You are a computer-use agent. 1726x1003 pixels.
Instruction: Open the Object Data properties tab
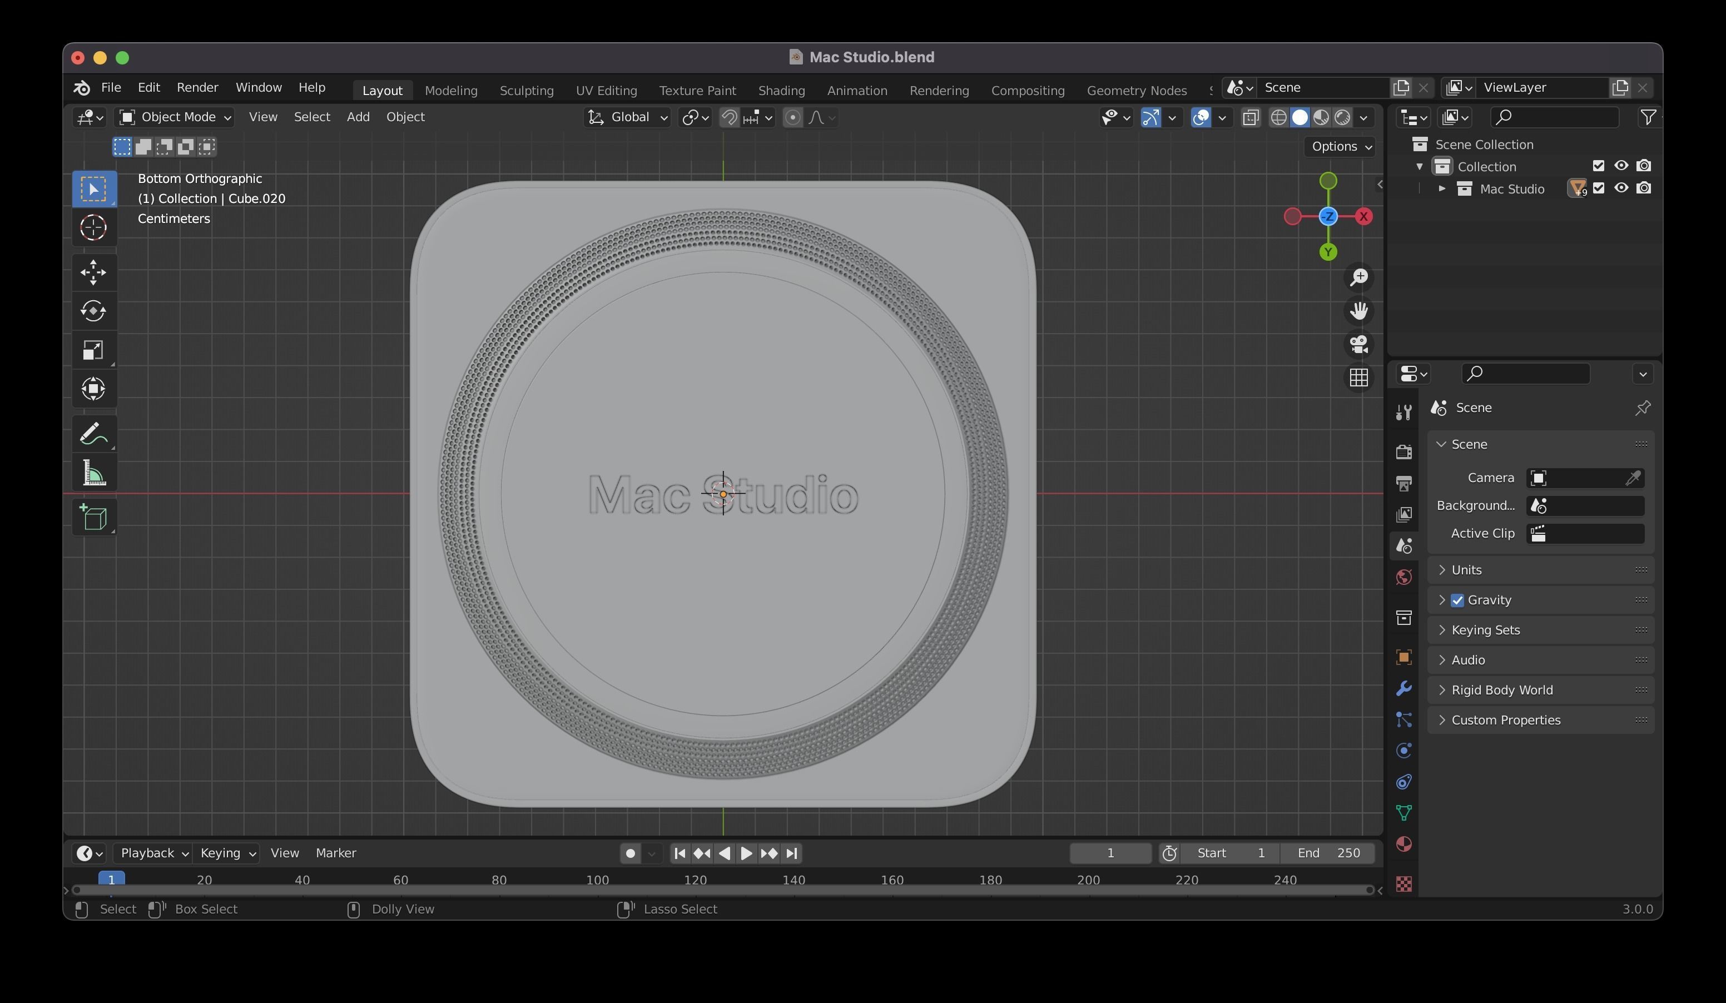[x=1403, y=813]
